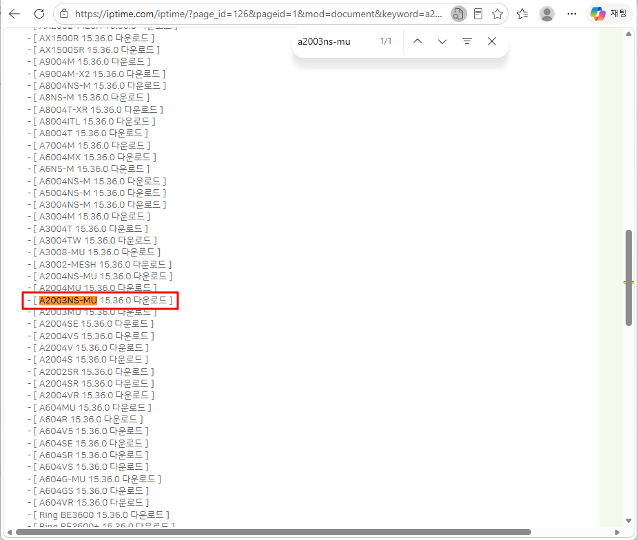Screen dimensions: 638x540
Task: Download A2004SE 15.36.0 firmware
Action: pyautogui.click(x=94, y=324)
